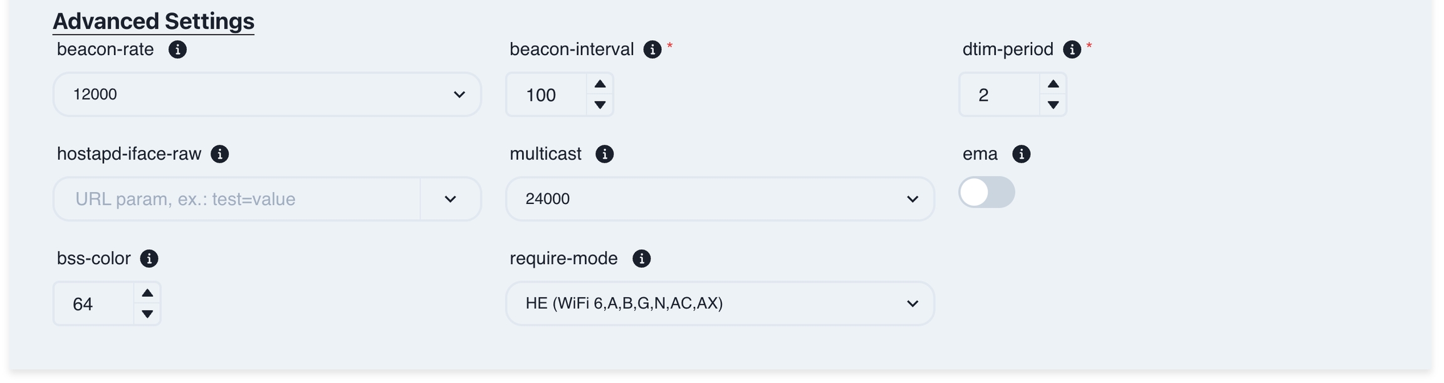Click the dtim-period info icon
Screen dimensions: 1444x383
[x=1072, y=49]
